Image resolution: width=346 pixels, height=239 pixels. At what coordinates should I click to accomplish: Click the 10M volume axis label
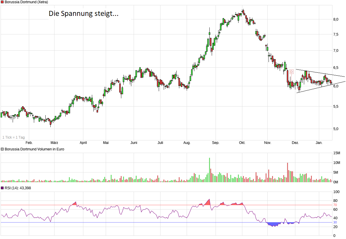(x=337, y=163)
